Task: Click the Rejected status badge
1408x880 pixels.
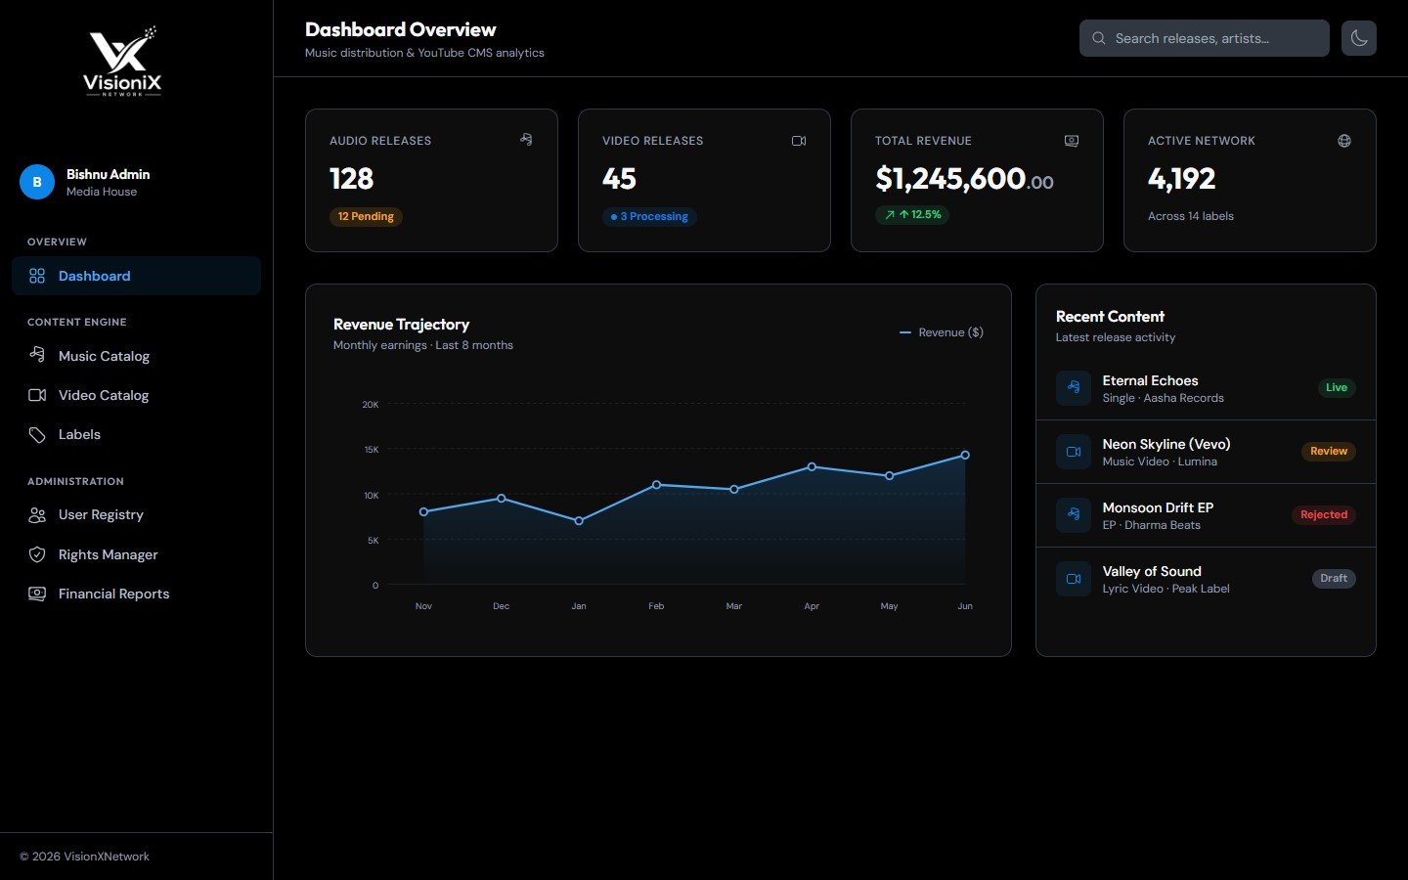Action: tap(1324, 515)
